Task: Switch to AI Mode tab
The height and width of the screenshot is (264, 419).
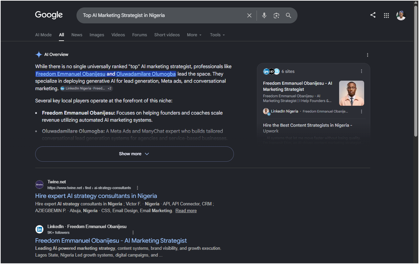Action: tap(43, 35)
